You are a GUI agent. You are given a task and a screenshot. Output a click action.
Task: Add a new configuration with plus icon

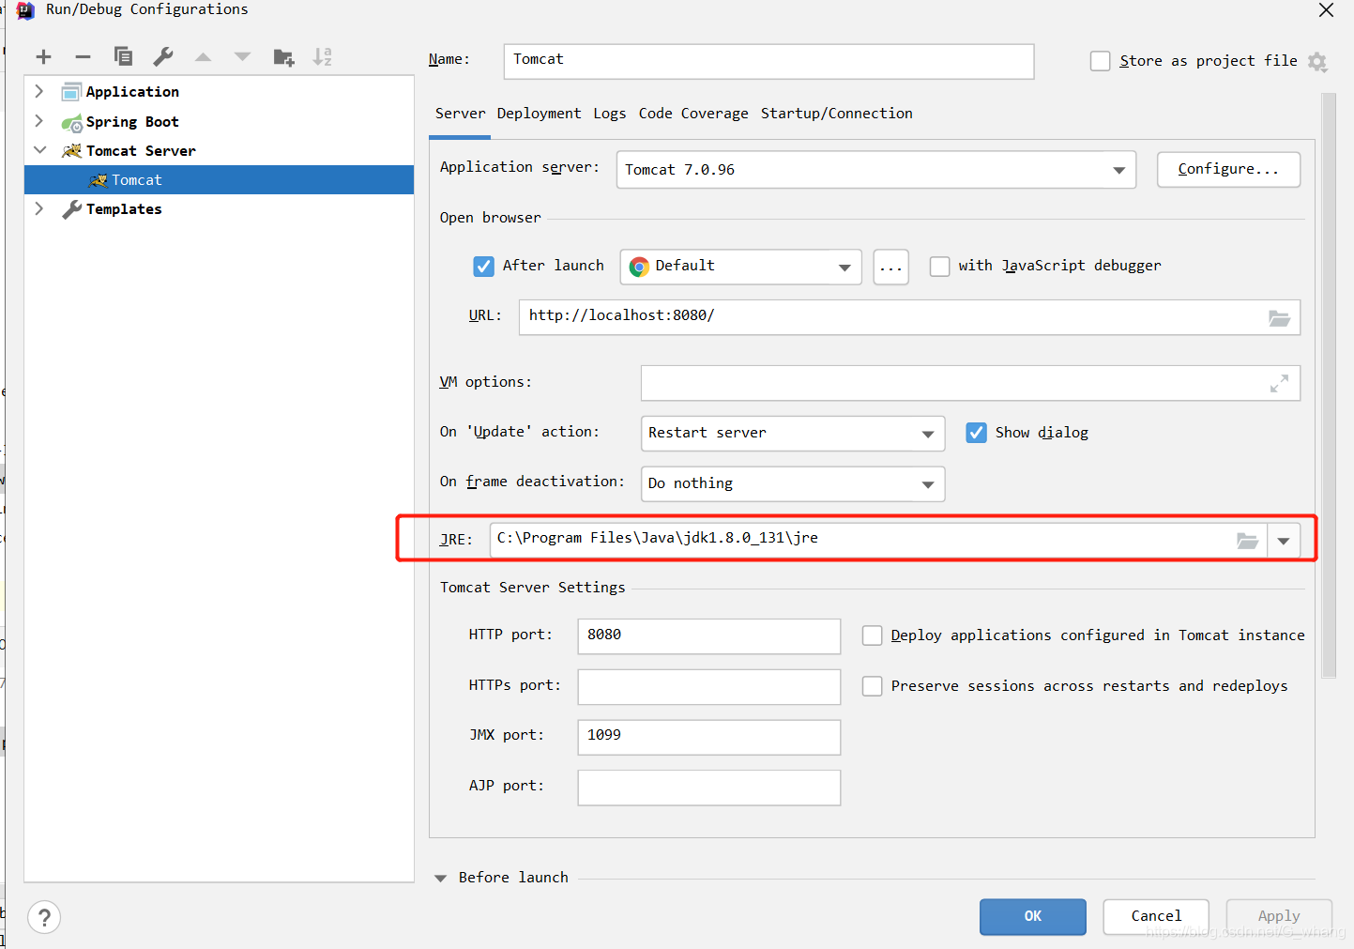pyautogui.click(x=43, y=57)
